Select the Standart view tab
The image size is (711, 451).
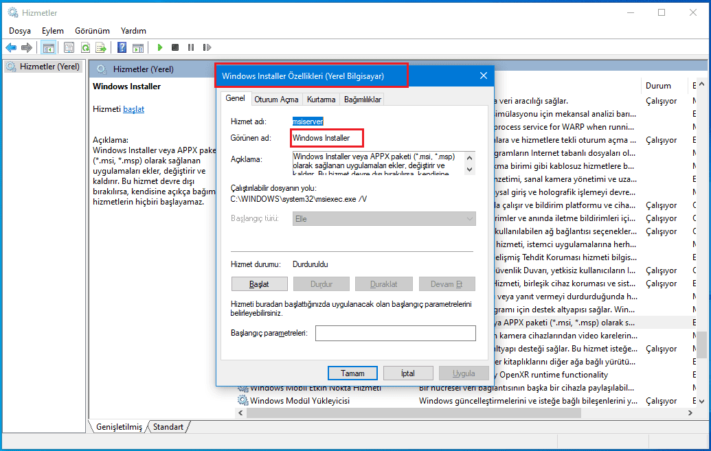(168, 427)
